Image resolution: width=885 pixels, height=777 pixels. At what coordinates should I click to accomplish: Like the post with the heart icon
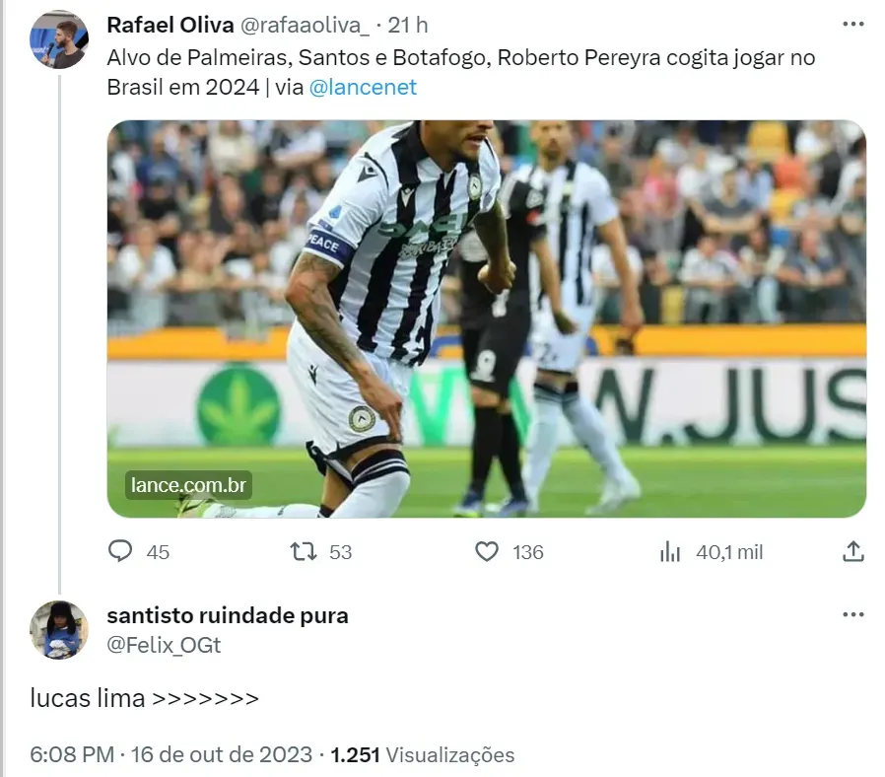click(x=487, y=551)
